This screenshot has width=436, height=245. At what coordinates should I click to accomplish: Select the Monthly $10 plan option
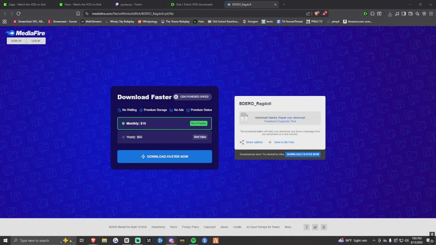tap(165, 124)
